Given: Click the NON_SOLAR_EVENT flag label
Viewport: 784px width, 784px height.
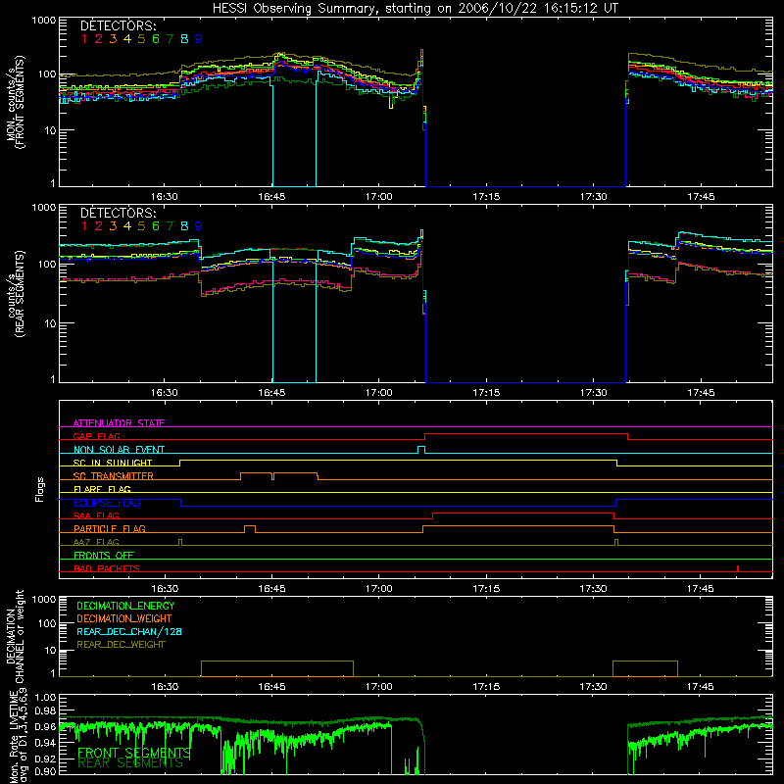Looking at the screenshot, I should point(119,450).
